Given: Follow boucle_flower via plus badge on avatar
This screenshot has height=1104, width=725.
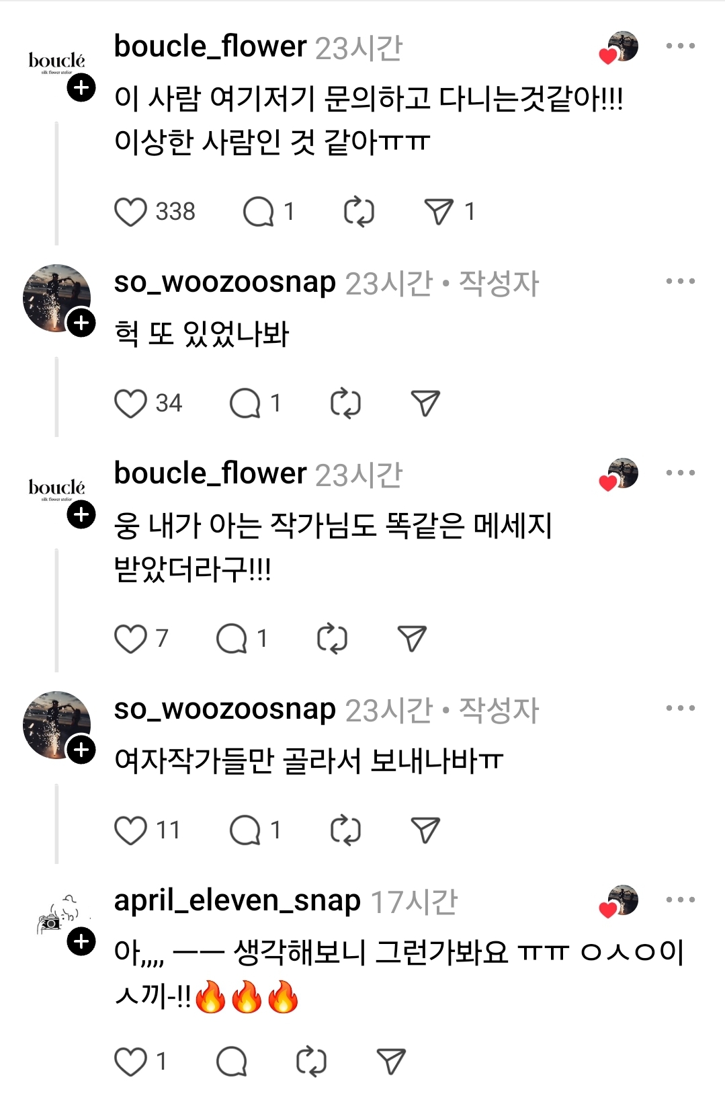Looking at the screenshot, I should 81,87.
